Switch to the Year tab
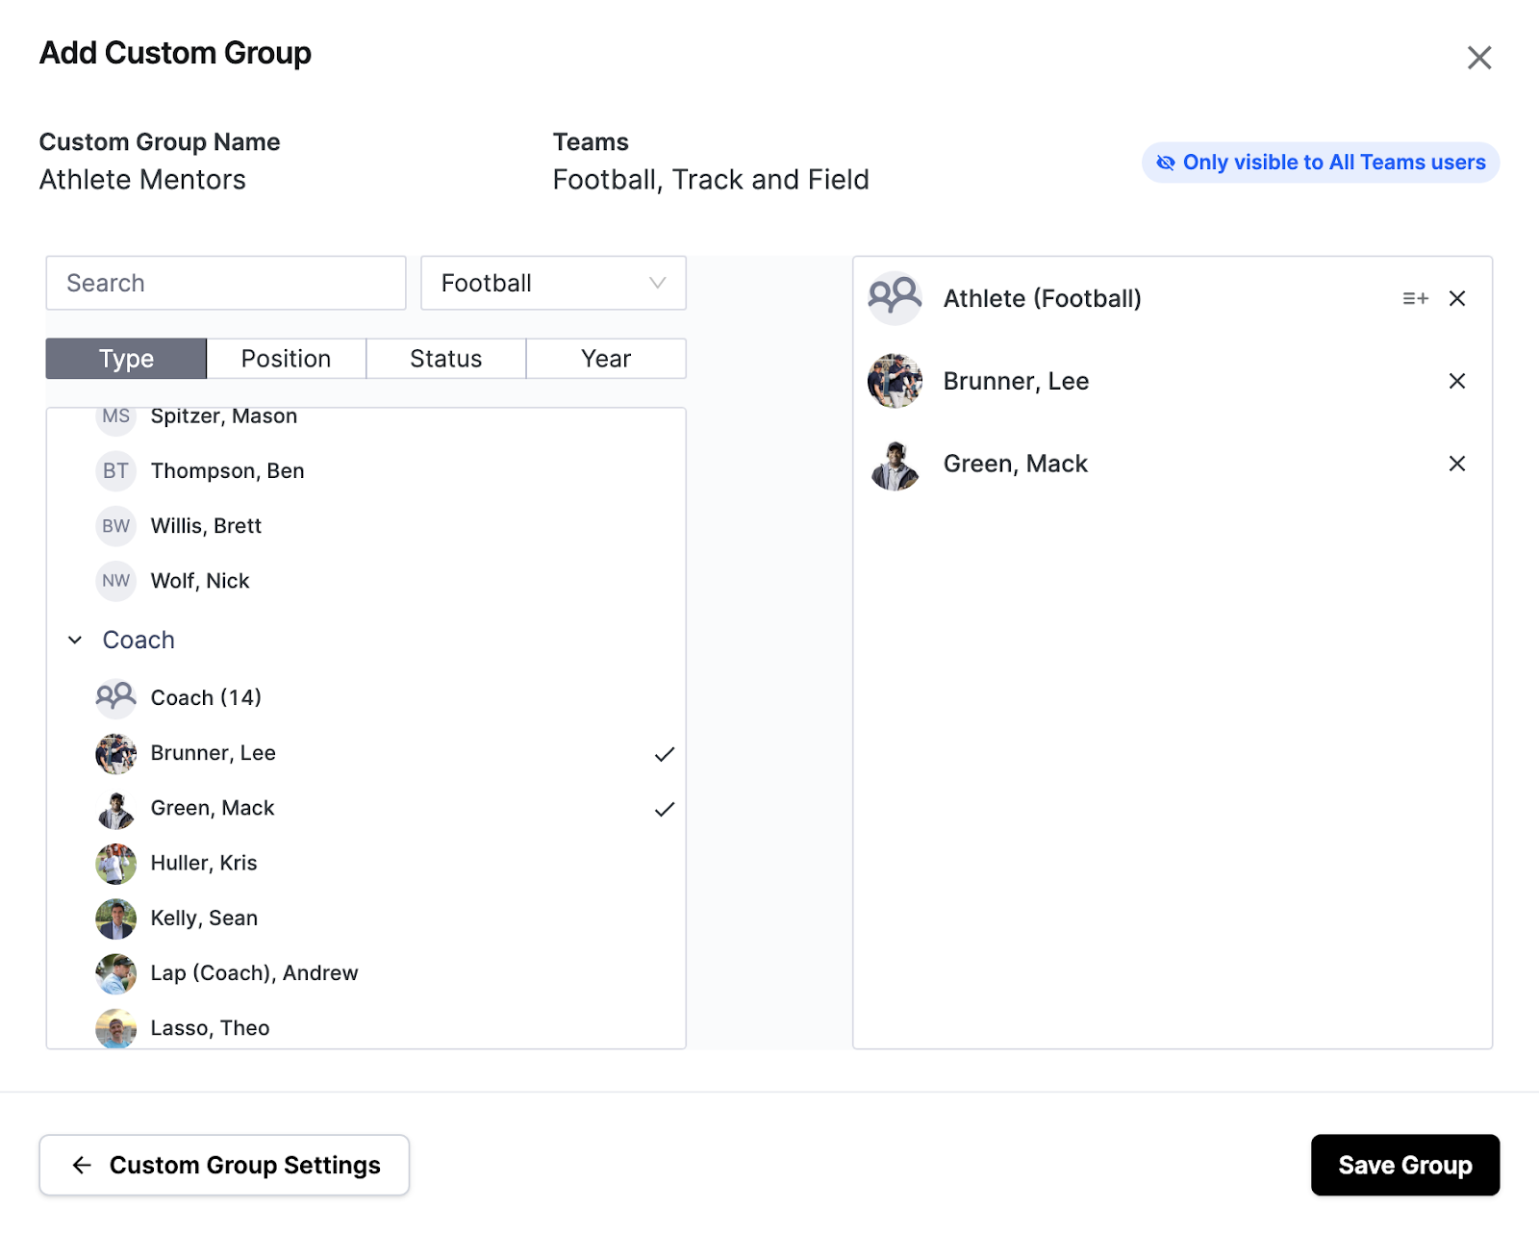Viewport: 1539px width, 1233px height. [x=605, y=358]
